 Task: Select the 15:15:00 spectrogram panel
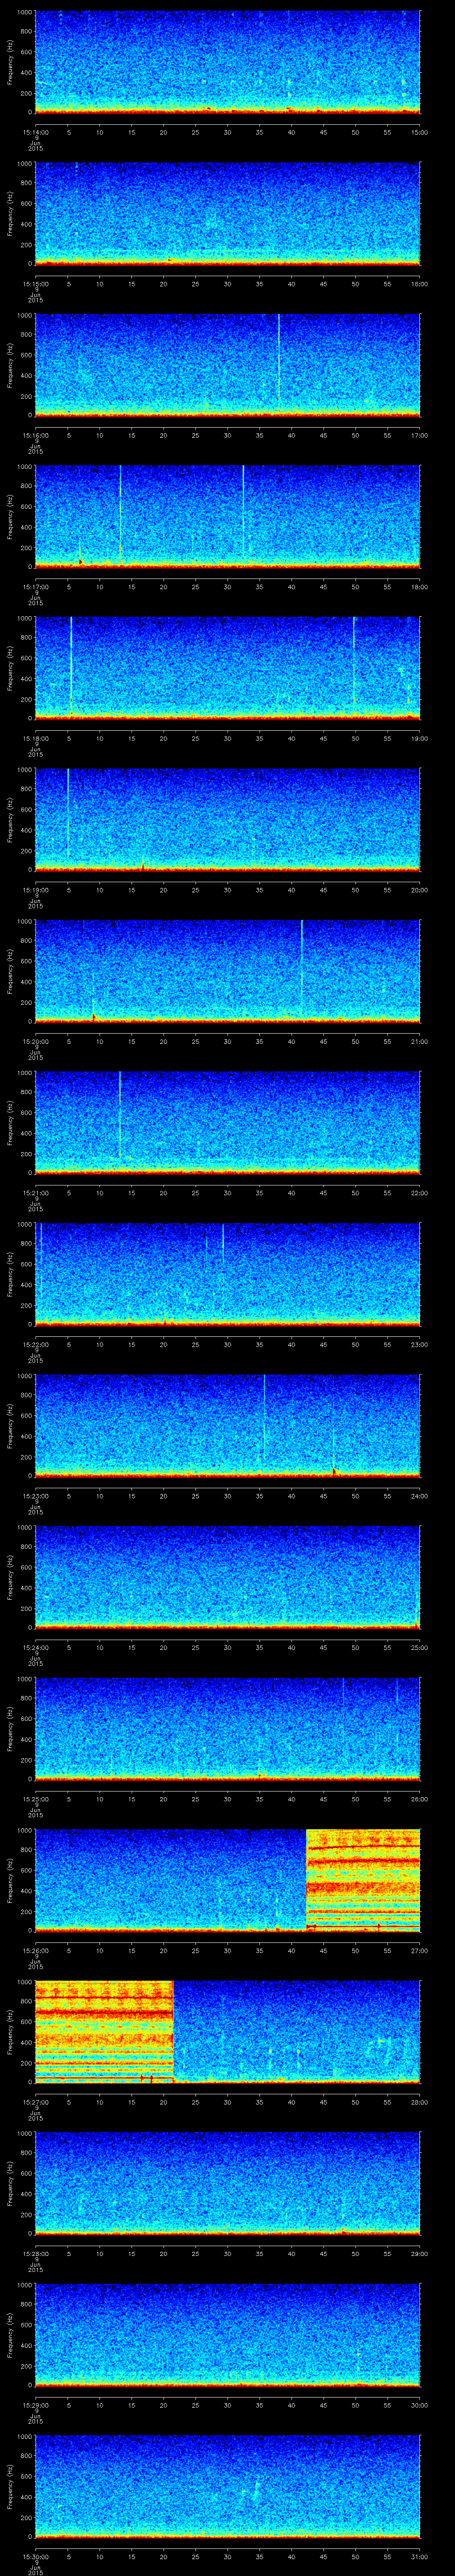point(227,214)
